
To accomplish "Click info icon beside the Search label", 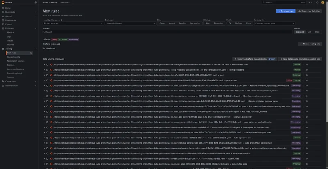I will [49, 29].
